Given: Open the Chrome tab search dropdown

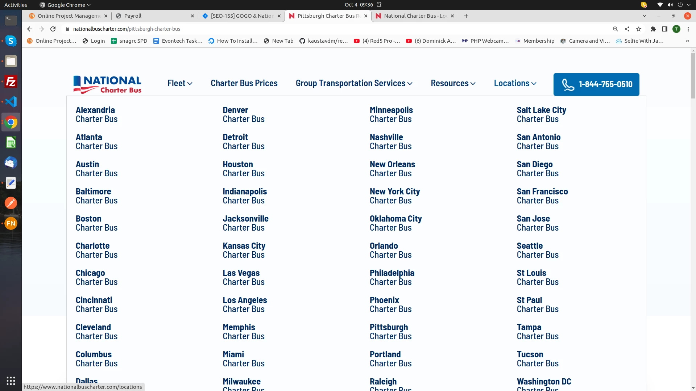Looking at the screenshot, I should pyautogui.click(x=645, y=16).
